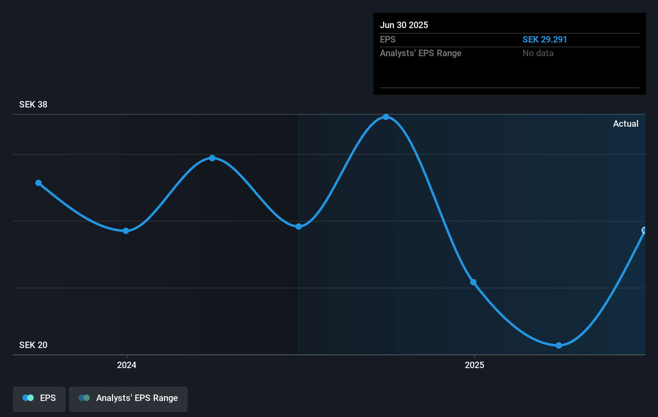Click the SEK 29.291 EPS value in tooltip
The height and width of the screenshot is (417, 658).
545,39
